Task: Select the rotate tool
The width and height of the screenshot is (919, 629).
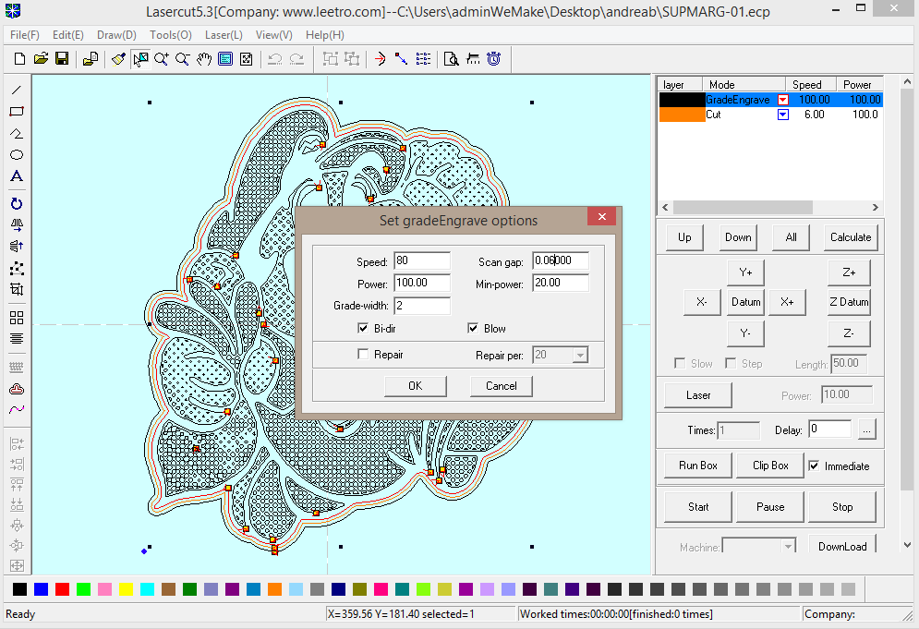Action: 17,203
